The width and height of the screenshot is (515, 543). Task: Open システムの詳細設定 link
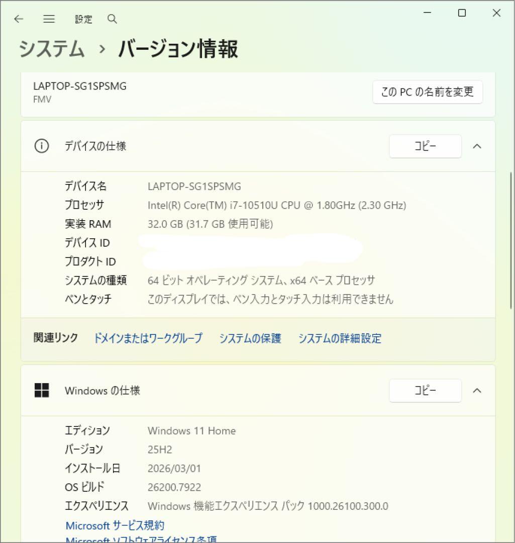click(340, 338)
